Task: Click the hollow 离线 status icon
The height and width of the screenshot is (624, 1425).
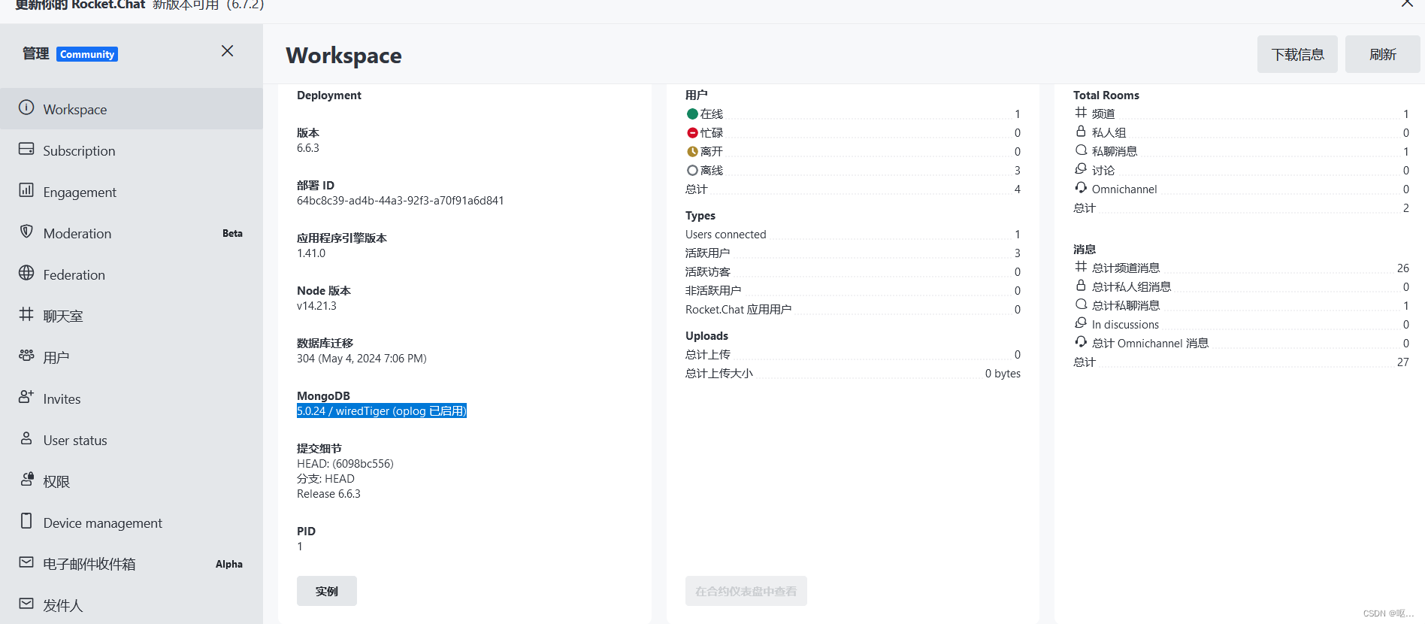Action: click(x=692, y=171)
